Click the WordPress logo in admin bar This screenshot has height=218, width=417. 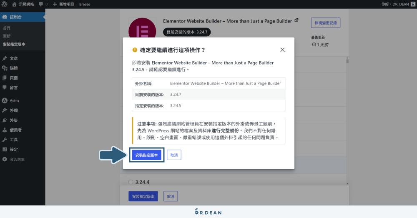click(x=5, y=4)
